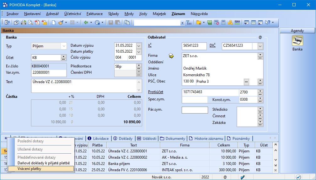Image resolution: width=316 pixels, height=180 pixels.
Task: Click the Protiúčet number field 1071743463
Action: [210, 92]
